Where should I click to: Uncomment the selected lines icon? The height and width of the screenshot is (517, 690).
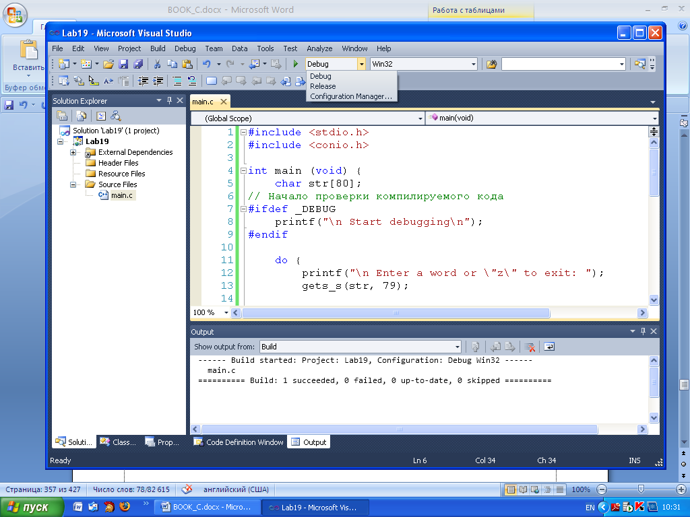click(x=192, y=81)
